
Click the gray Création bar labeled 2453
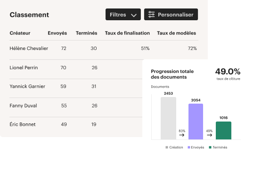168,118
